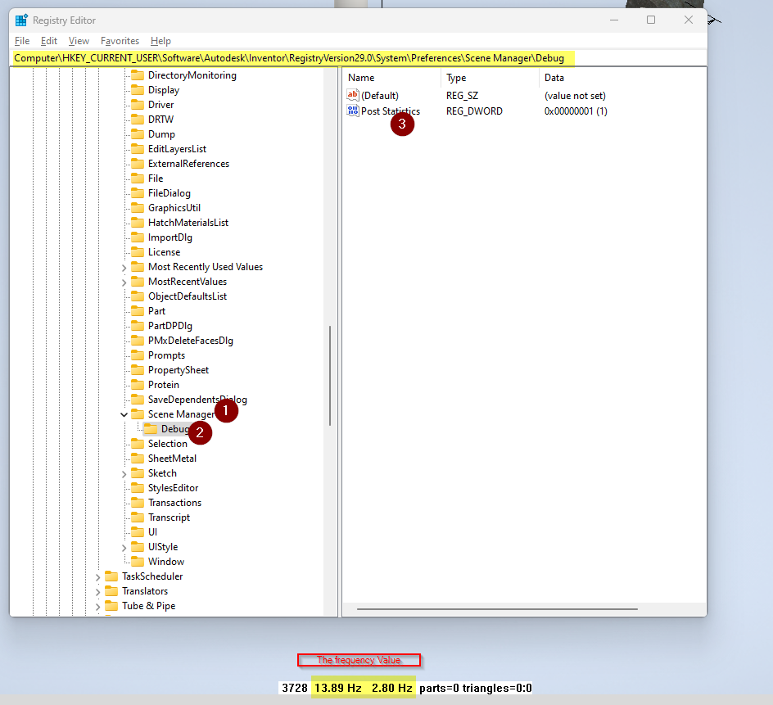Click the Registry Editor app icon in title bar
The width and height of the screenshot is (773, 705).
(21, 20)
